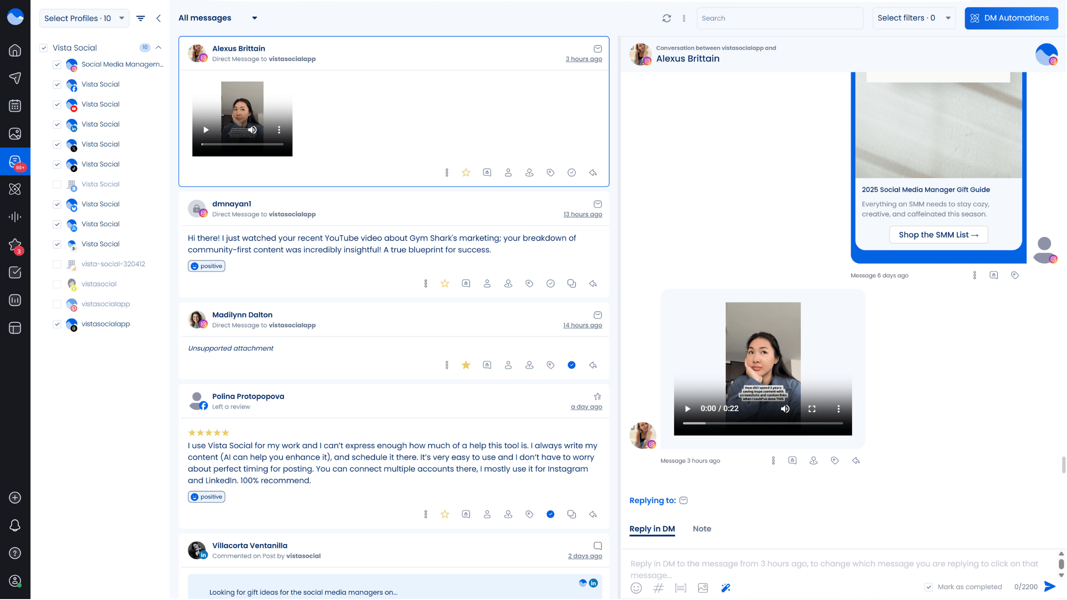The height and width of the screenshot is (600, 1067).
Task: Check the vista-social-320412 profile checkbox
Action: click(57, 265)
